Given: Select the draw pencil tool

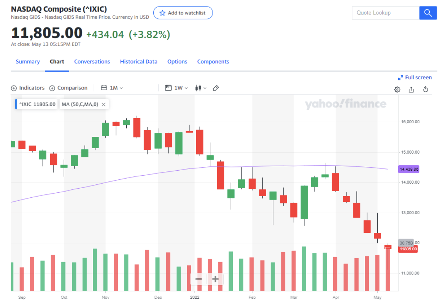Looking at the screenshot, I should pos(216,88).
